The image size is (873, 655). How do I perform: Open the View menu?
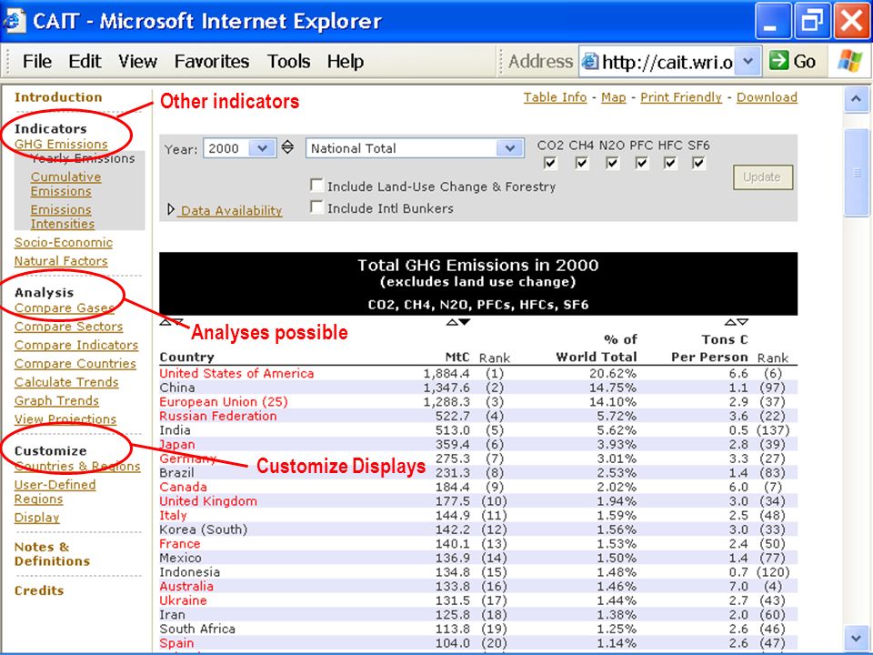coord(137,61)
